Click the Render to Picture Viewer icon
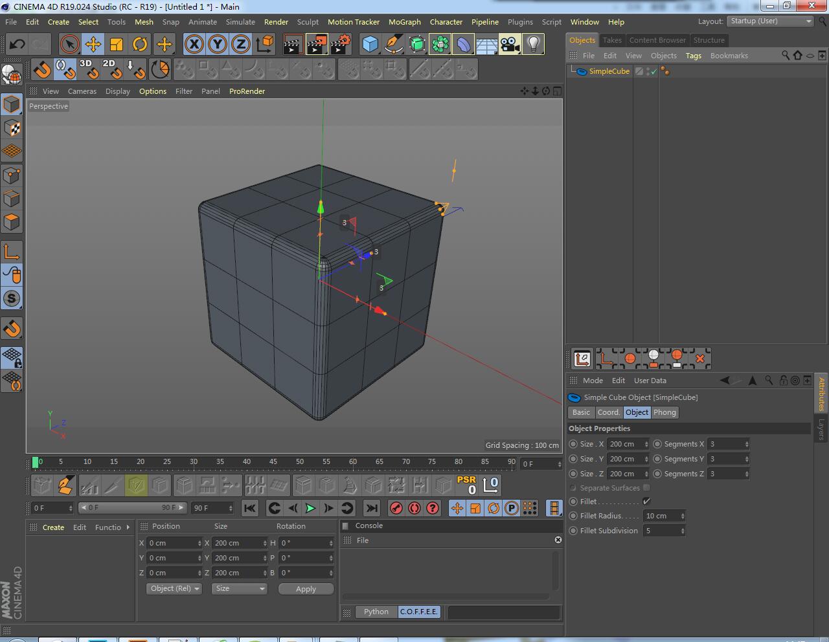Viewport: 829px width, 642px height. tap(317, 44)
